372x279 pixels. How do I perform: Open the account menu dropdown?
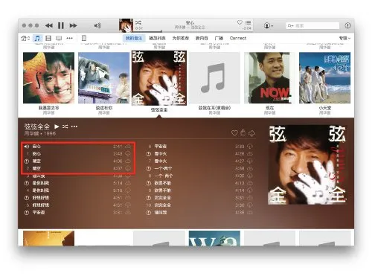click(x=268, y=25)
